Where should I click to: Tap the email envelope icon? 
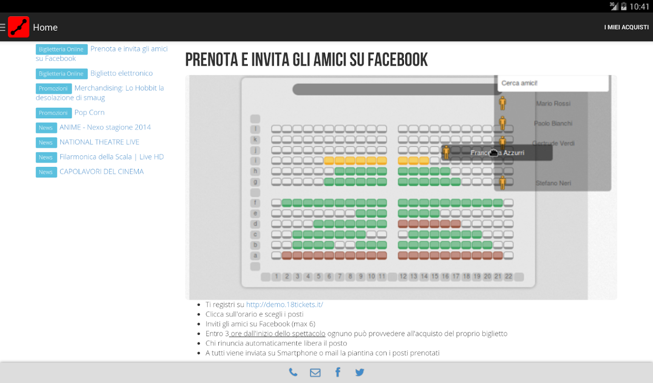coord(315,373)
